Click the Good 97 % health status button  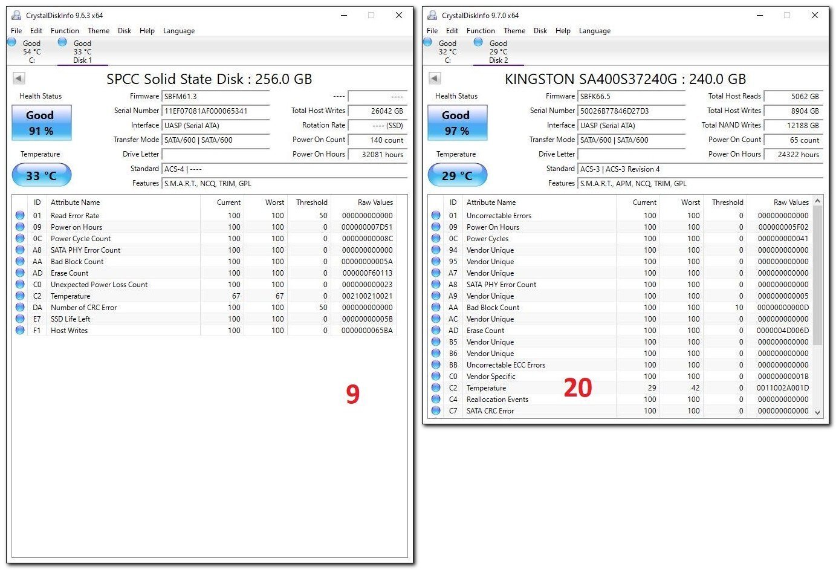pyautogui.click(x=457, y=123)
